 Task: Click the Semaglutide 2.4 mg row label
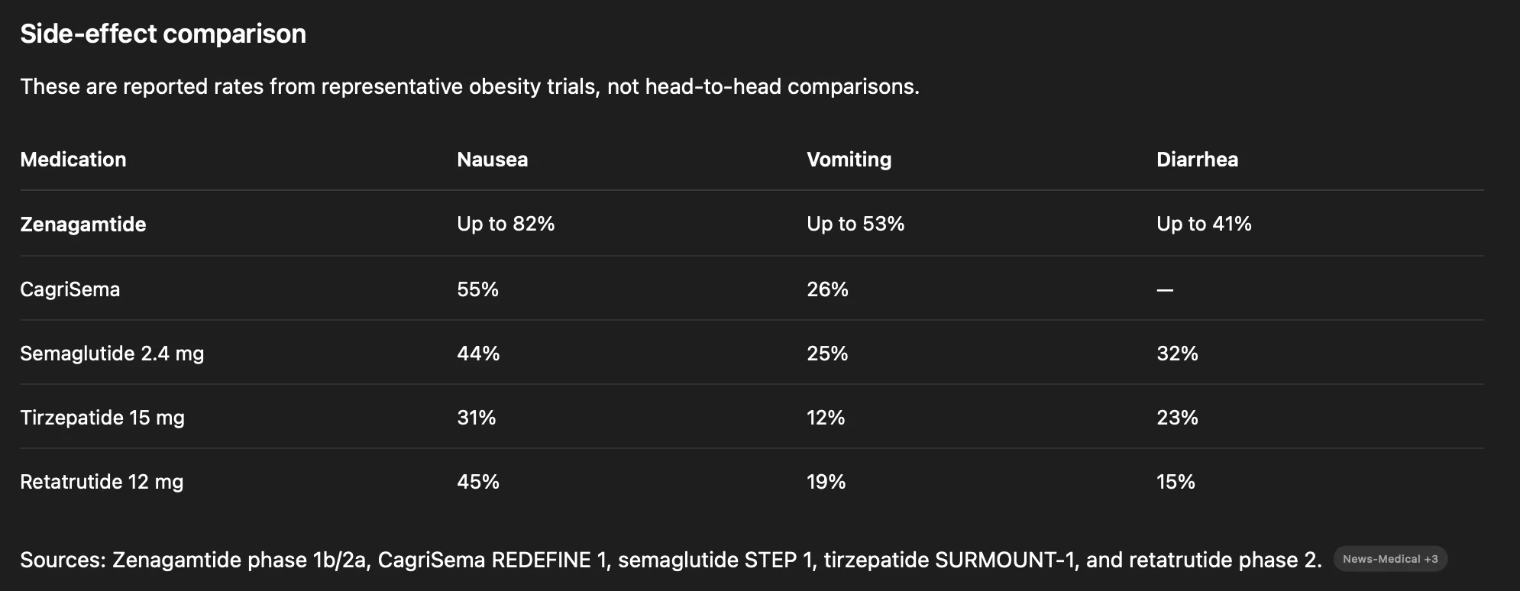[112, 354]
